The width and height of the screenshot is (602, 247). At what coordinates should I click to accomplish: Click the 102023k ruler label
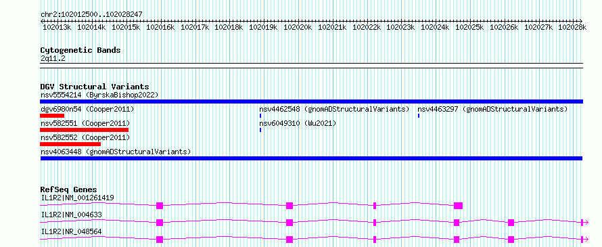pos(401,27)
